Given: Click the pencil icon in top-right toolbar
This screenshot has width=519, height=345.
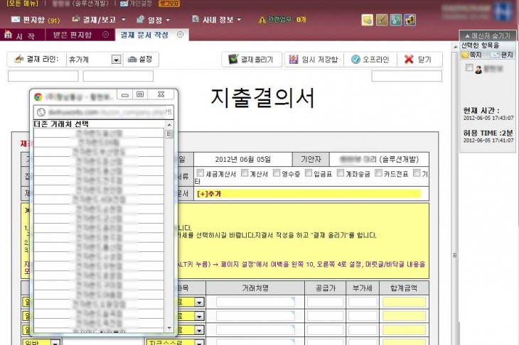Looking at the screenshot, I should (382, 20).
